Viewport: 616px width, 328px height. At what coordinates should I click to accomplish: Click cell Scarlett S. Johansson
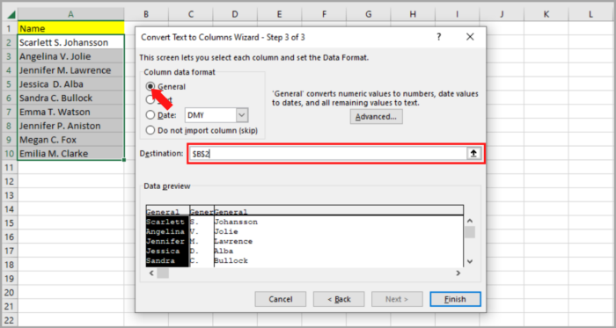pyautogui.click(x=70, y=42)
